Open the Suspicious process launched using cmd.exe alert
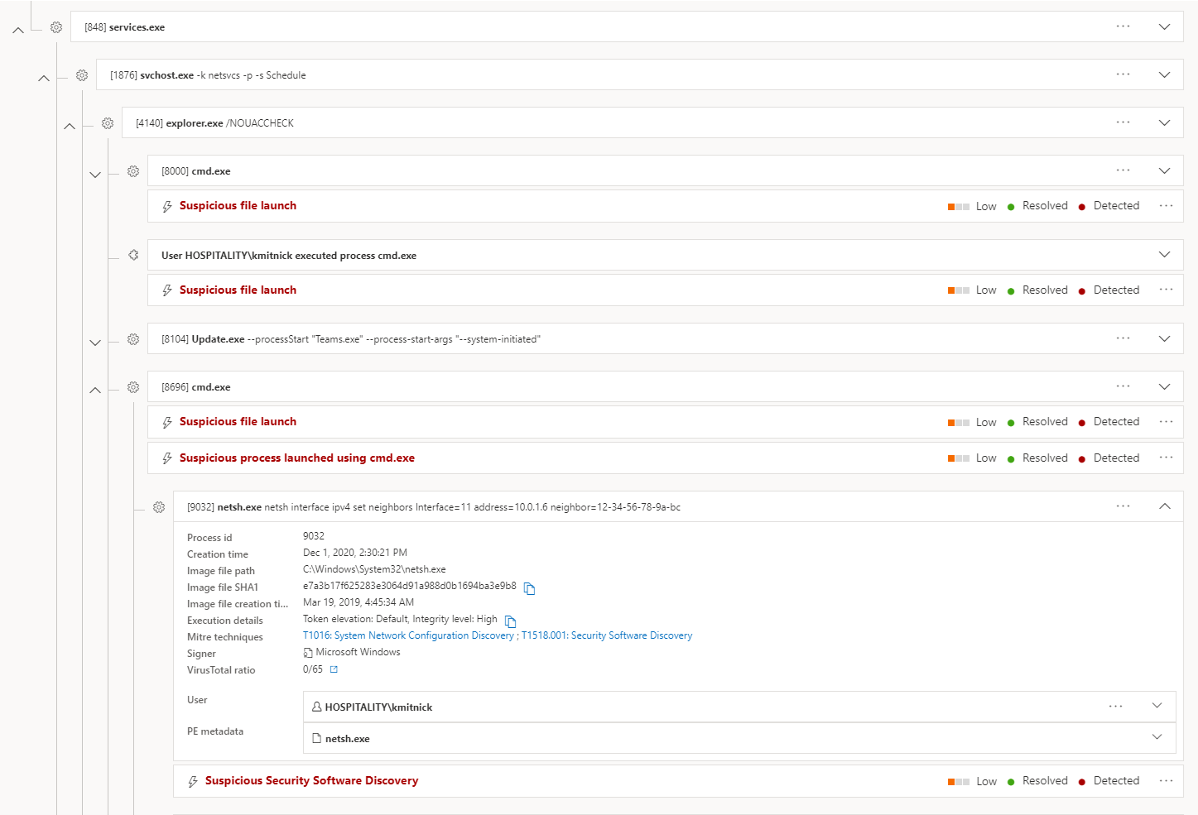1198x815 pixels. click(x=296, y=458)
